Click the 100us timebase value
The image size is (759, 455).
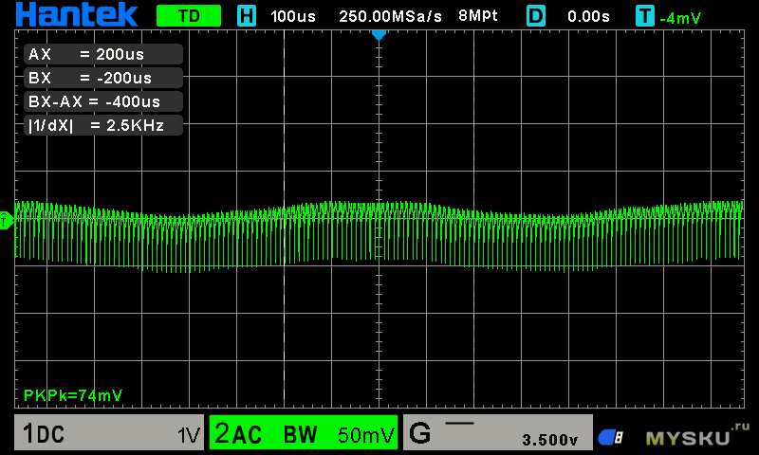point(293,16)
